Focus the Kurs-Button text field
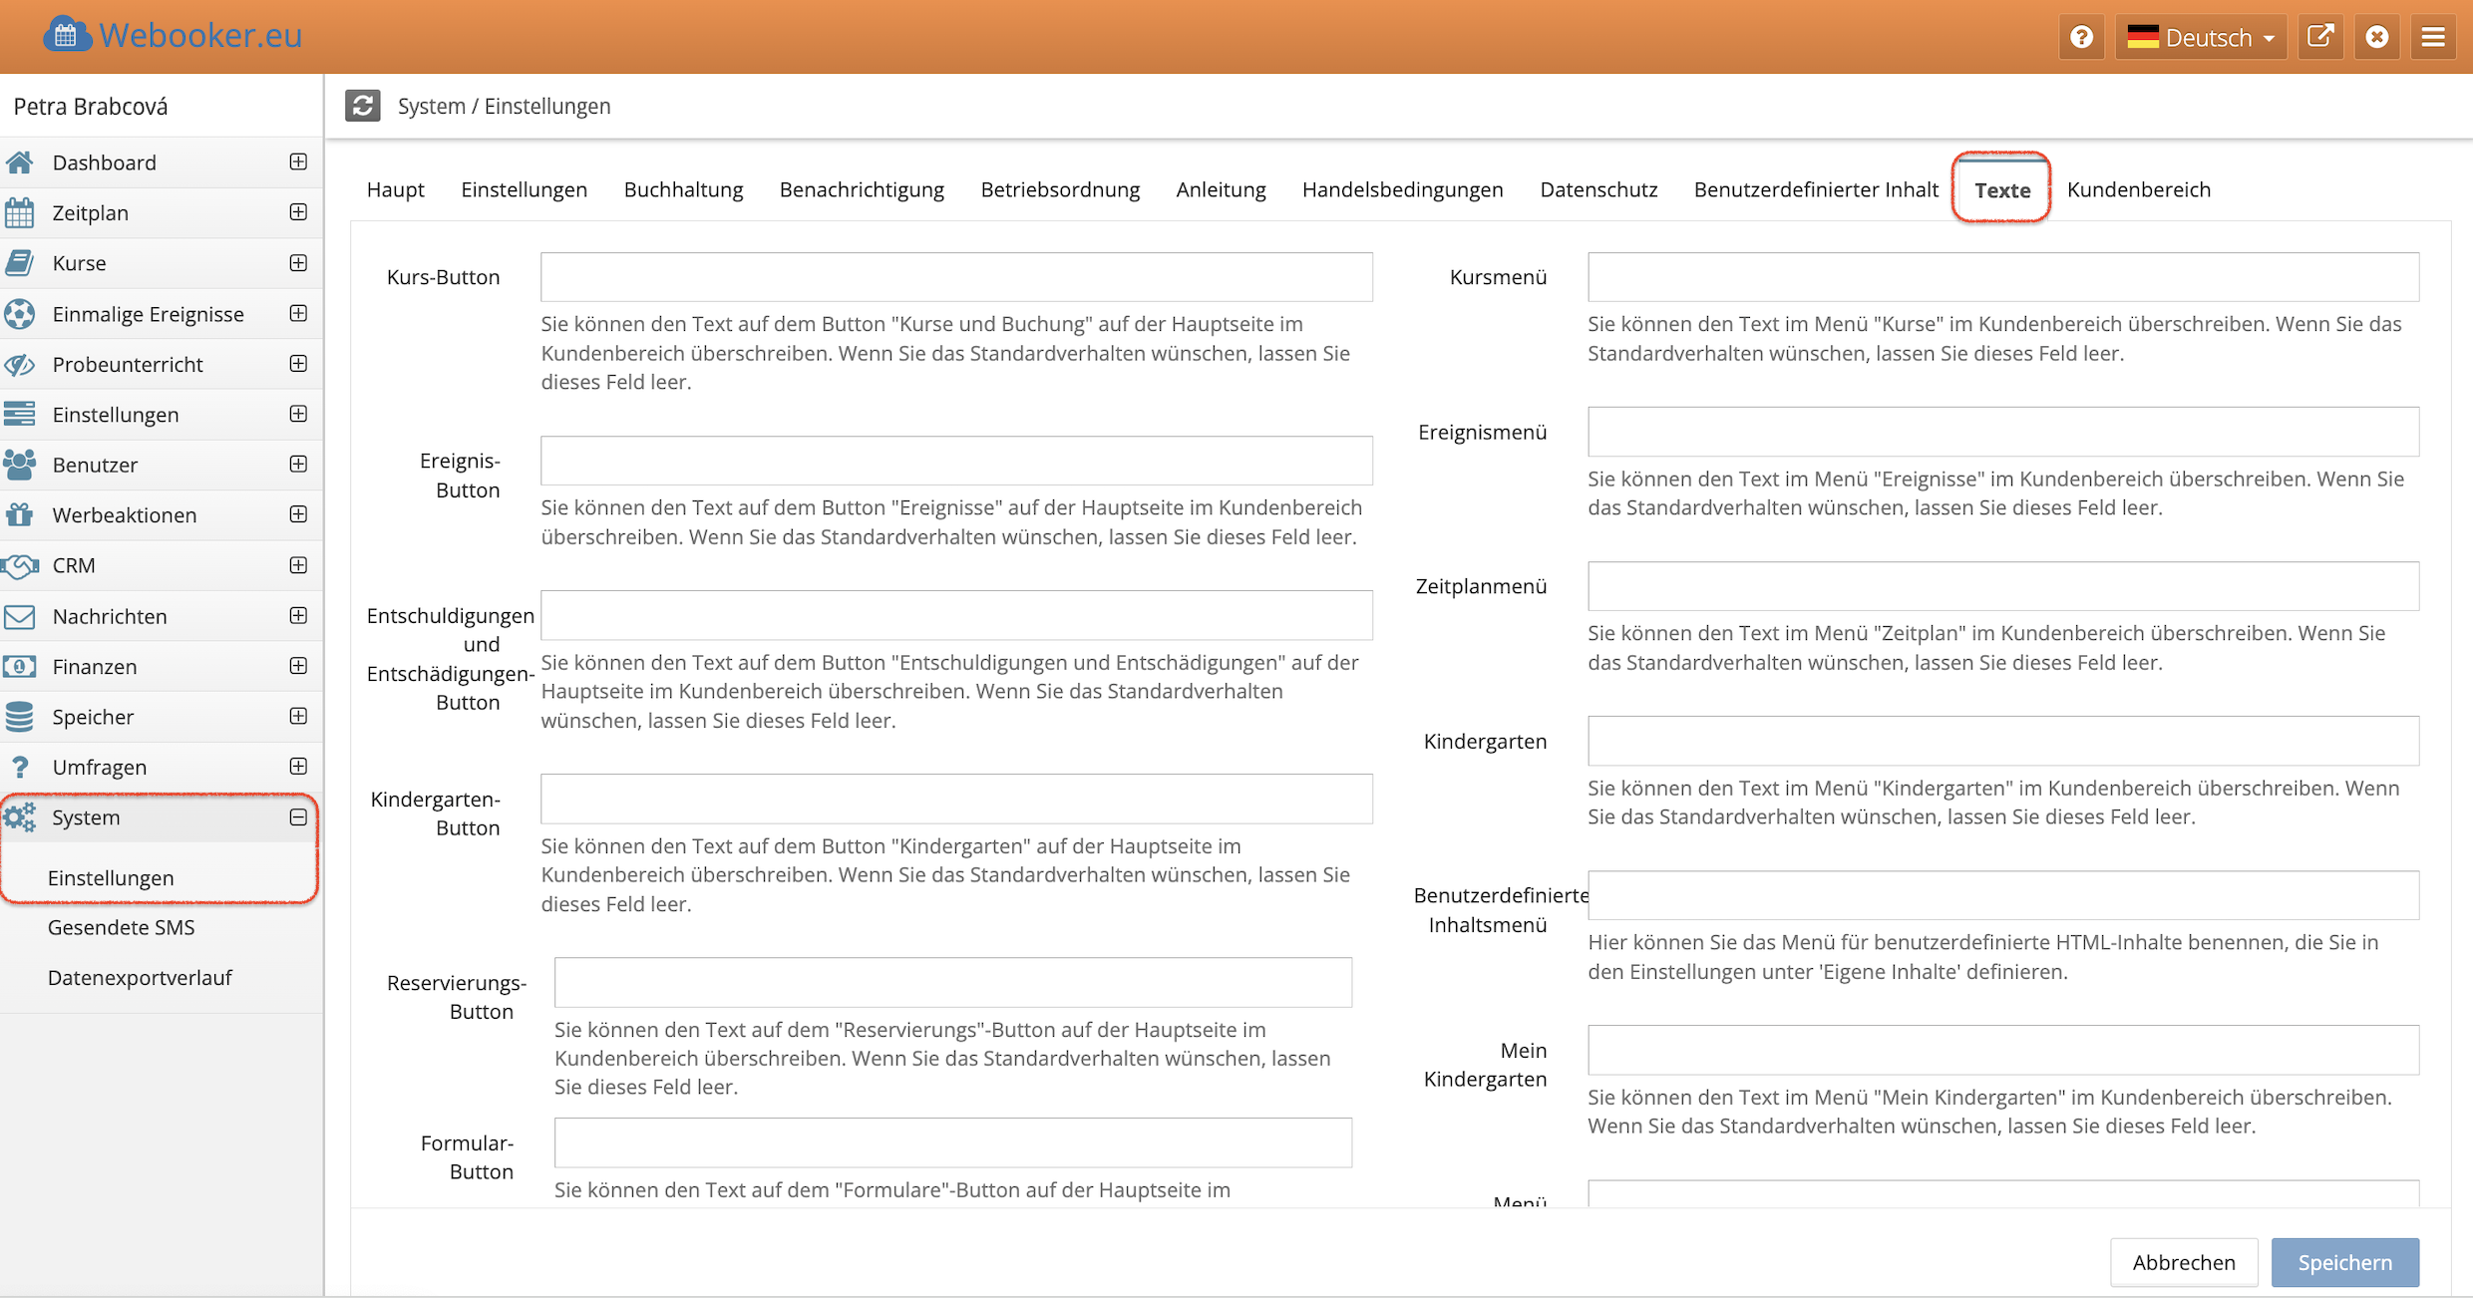 click(955, 277)
